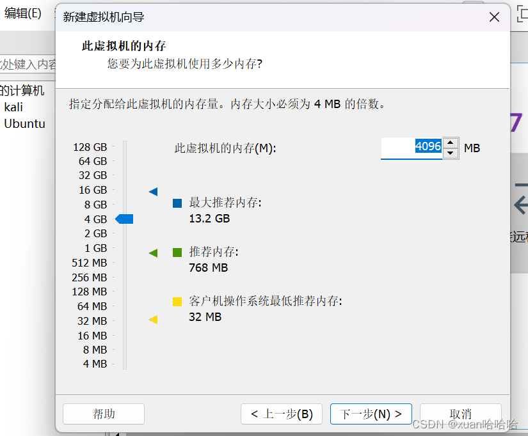Image resolution: width=528 pixels, height=436 pixels.
Task: Click the blue marker beside 最大推荐内存
Action: (x=177, y=203)
